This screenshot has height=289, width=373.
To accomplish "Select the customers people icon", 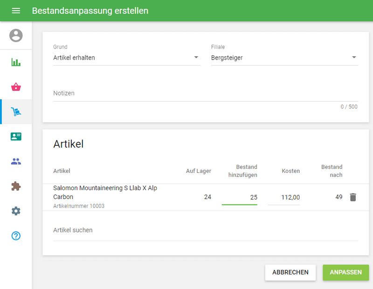I will tap(16, 161).
